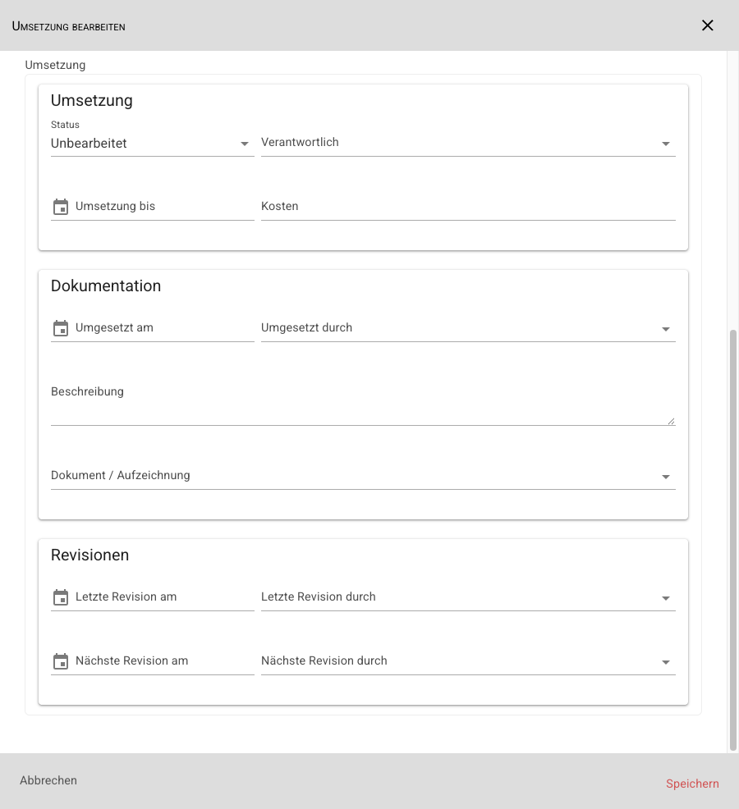Click the Dokumentation section heading
The image size is (739, 809).
coord(106,286)
